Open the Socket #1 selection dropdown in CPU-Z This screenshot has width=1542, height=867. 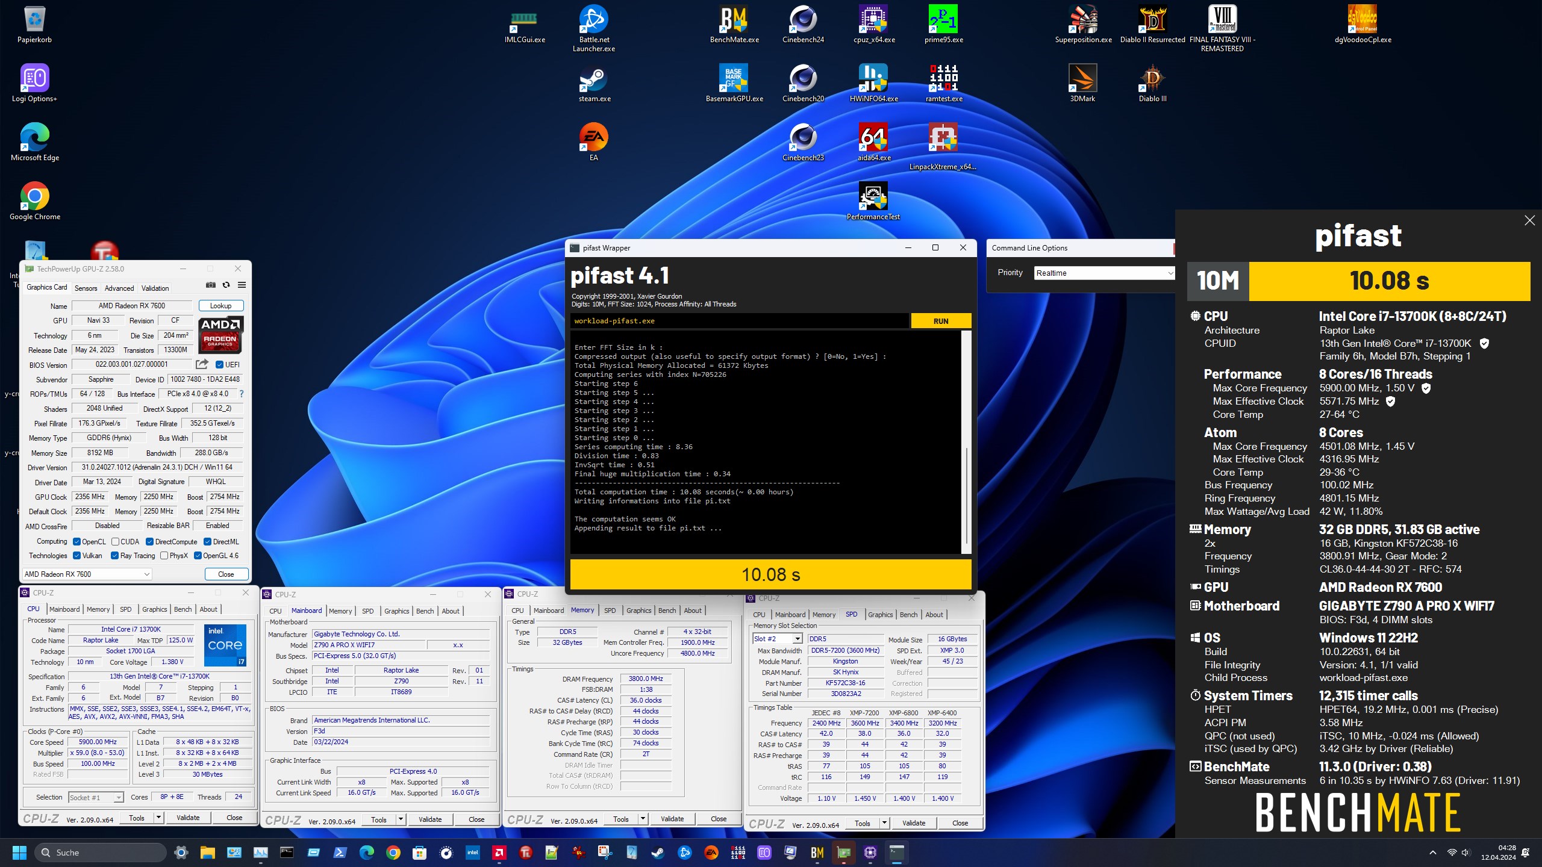(x=96, y=797)
